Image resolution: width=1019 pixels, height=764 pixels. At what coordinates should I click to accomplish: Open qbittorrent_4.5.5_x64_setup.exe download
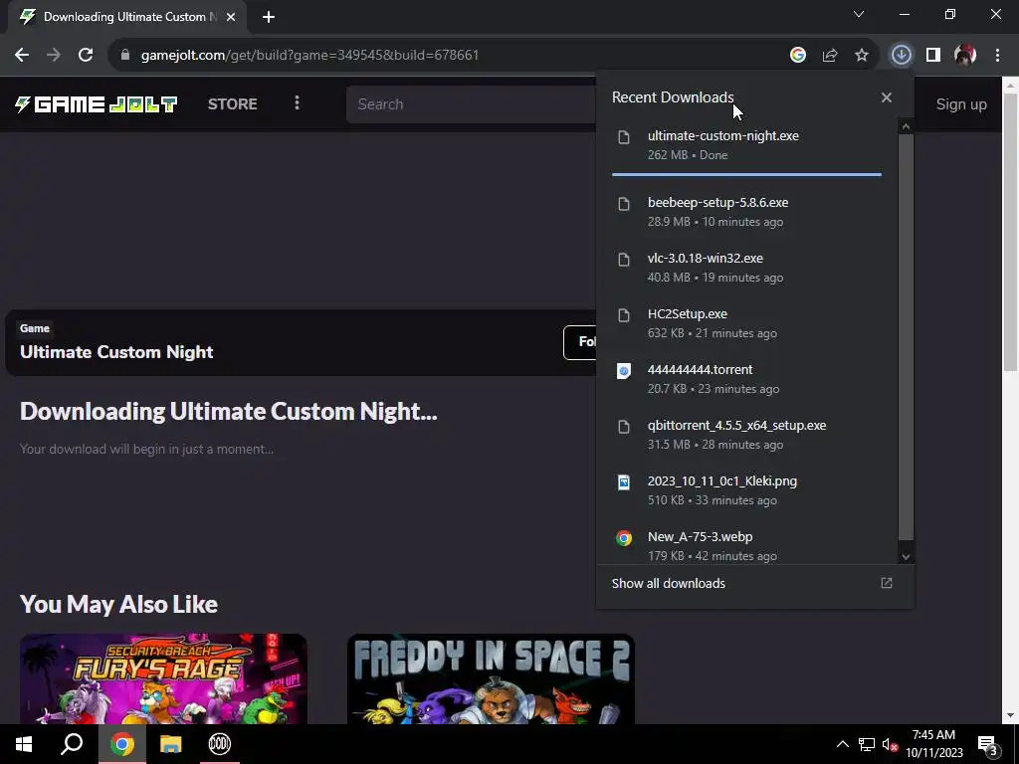click(746, 435)
